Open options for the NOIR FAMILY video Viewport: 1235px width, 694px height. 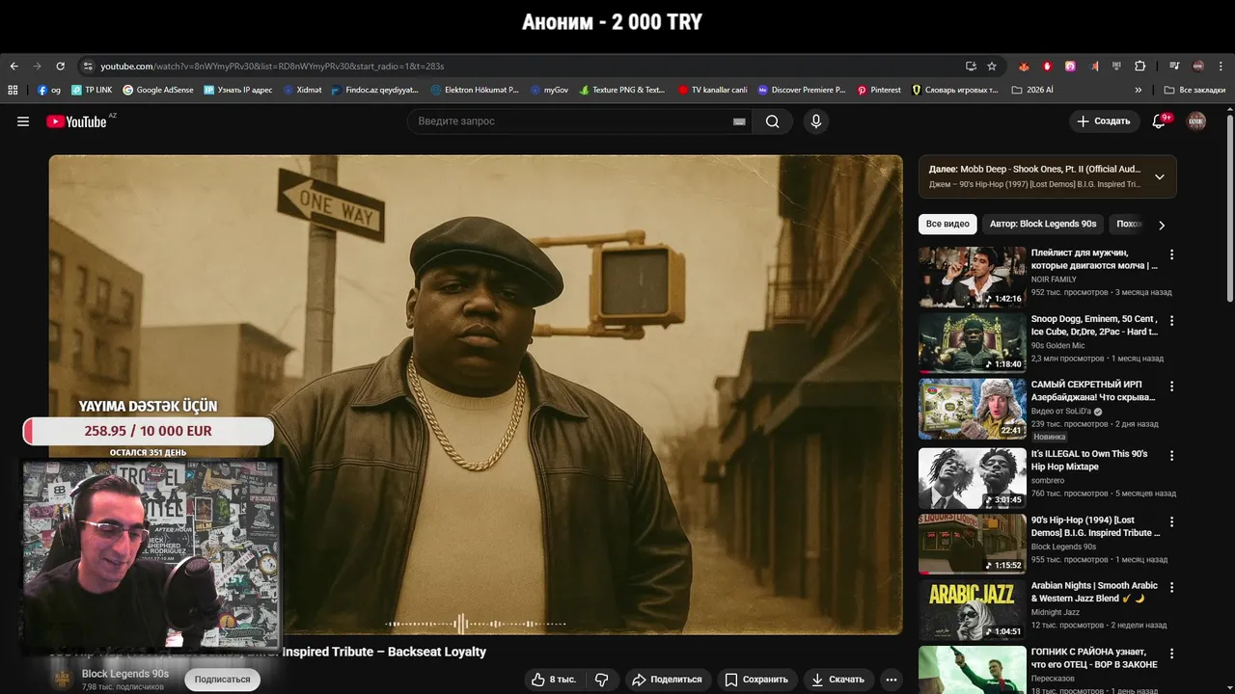(1172, 254)
